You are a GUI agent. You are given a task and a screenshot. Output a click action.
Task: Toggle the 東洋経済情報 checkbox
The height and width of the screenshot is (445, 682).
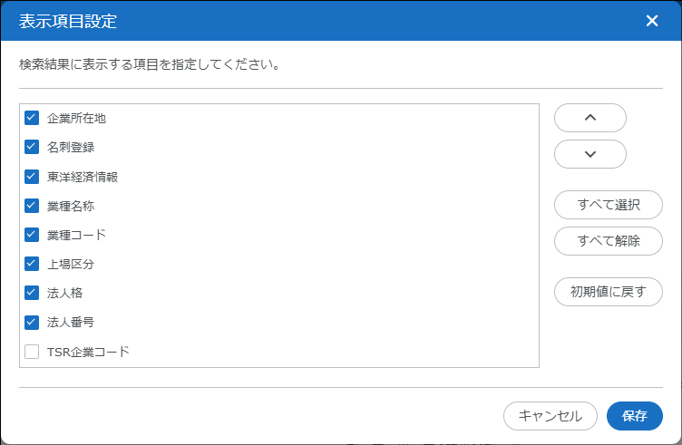click(x=32, y=176)
